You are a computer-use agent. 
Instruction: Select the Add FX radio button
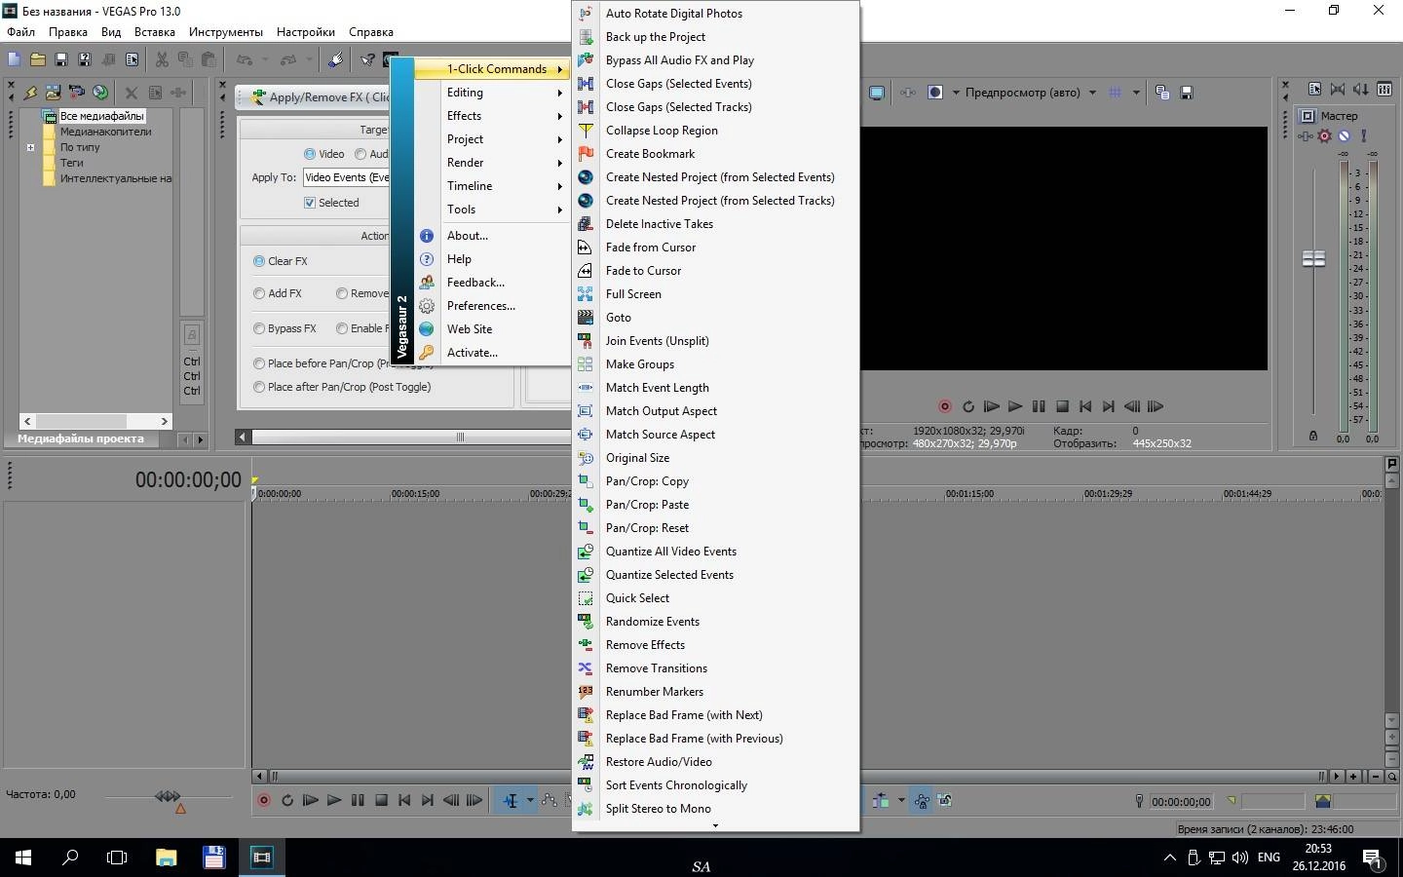point(259,293)
